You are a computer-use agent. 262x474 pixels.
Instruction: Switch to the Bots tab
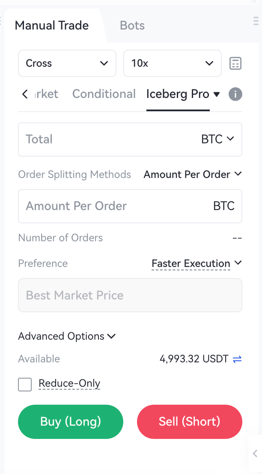click(132, 26)
